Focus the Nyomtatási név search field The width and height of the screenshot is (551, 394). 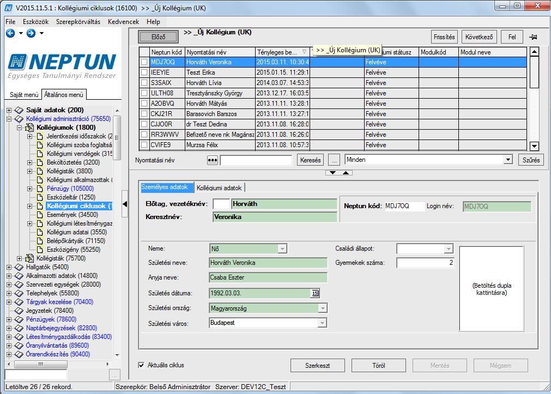click(x=256, y=160)
